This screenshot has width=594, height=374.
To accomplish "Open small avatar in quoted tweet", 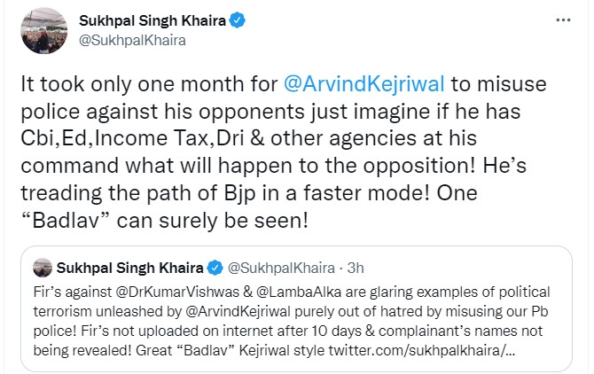I will [x=43, y=268].
